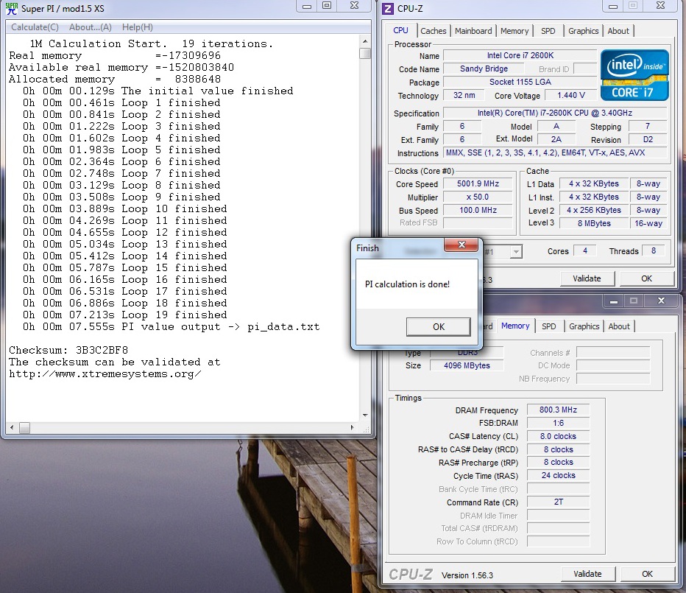Open the Calculate(C) menu

tap(35, 27)
